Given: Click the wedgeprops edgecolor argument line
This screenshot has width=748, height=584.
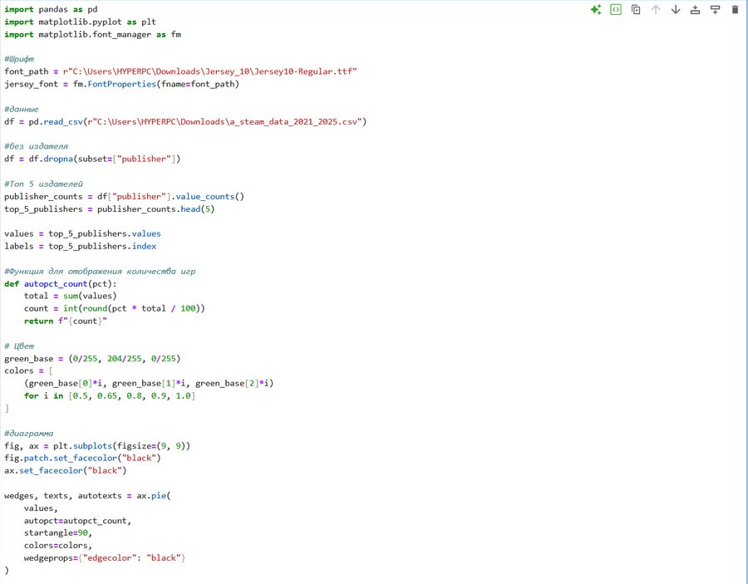Looking at the screenshot, I should click(104, 558).
